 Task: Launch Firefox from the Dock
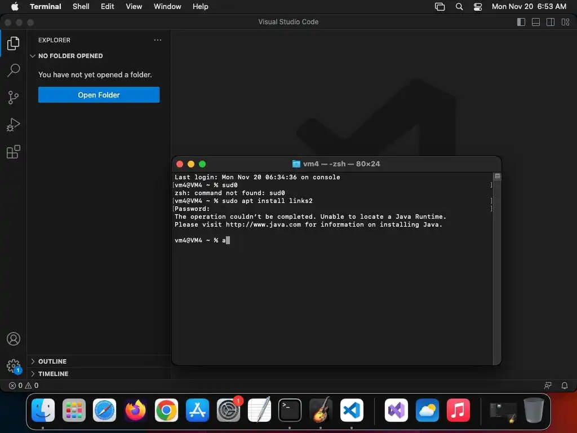[135, 410]
